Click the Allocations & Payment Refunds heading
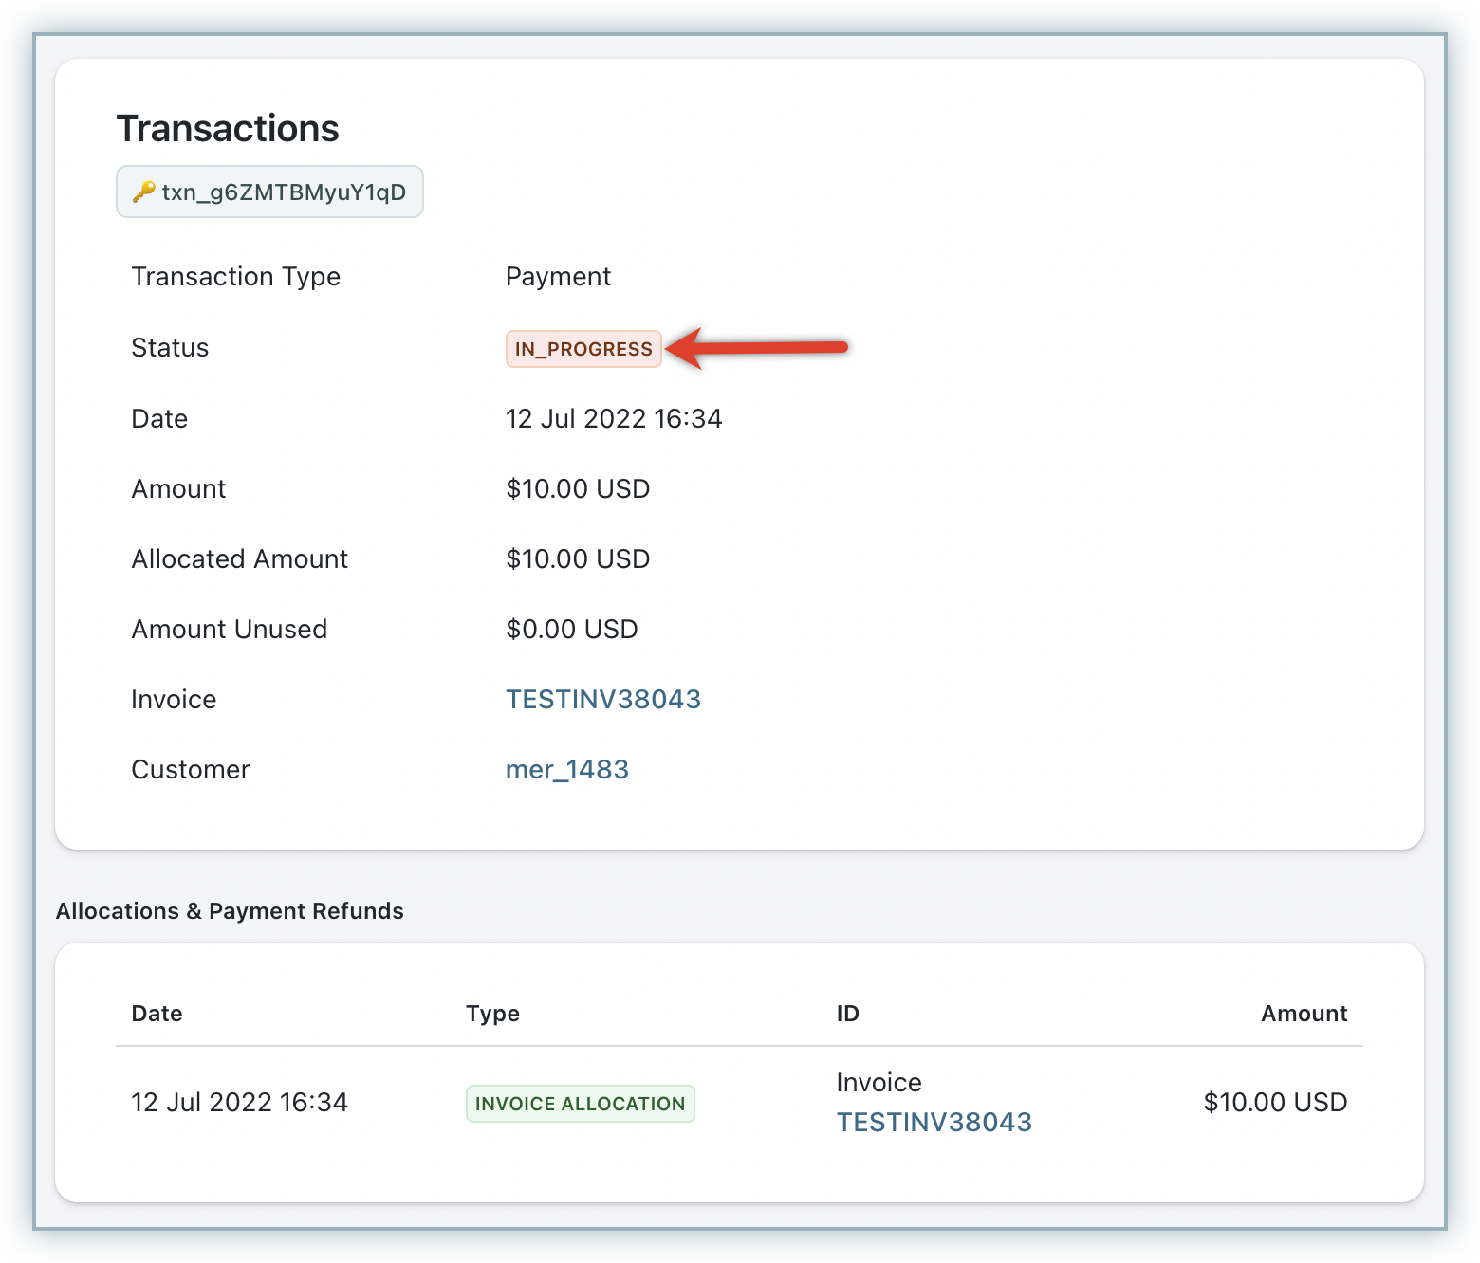The width and height of the screenshot is (1480, 1263). 230,911
